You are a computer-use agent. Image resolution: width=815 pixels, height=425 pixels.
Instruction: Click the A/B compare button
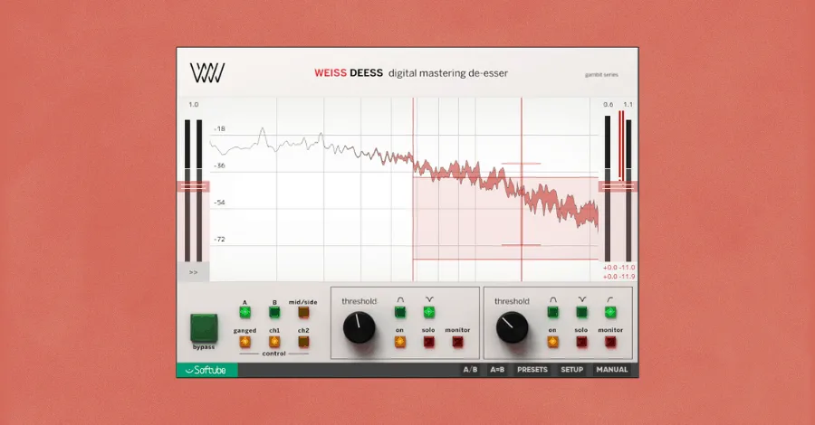tap(470, 370)
